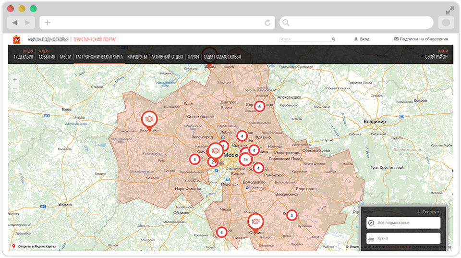Click the map zoom out minus button
The height and width of the screenshot is (258, 461).
(x=15, y=88)
